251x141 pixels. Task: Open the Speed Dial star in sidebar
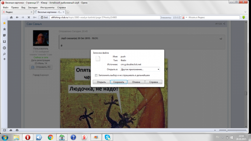coord(4,29)
